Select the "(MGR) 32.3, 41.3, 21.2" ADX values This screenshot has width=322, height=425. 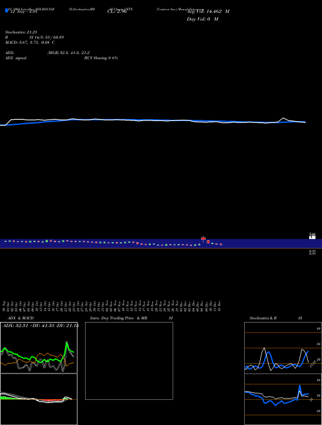click(68, 53)
